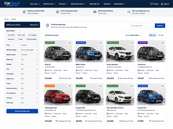Expand the Price filter dropdown
This screenshot has width=173, height=129.
(x=29, y=45)
